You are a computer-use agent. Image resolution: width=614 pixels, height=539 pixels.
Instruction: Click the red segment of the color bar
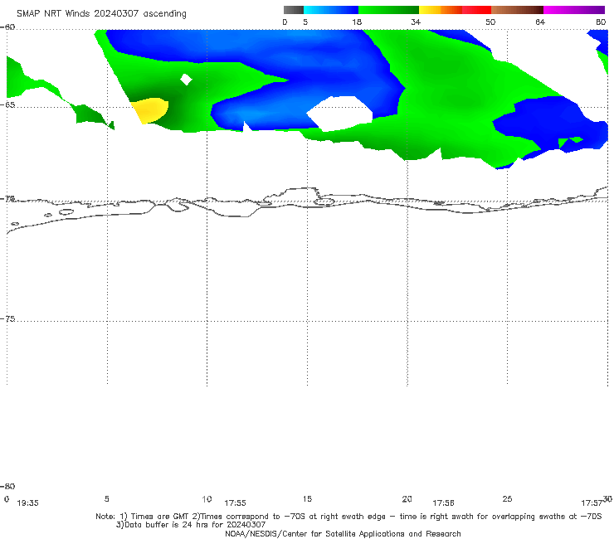[x=476, y=10]
